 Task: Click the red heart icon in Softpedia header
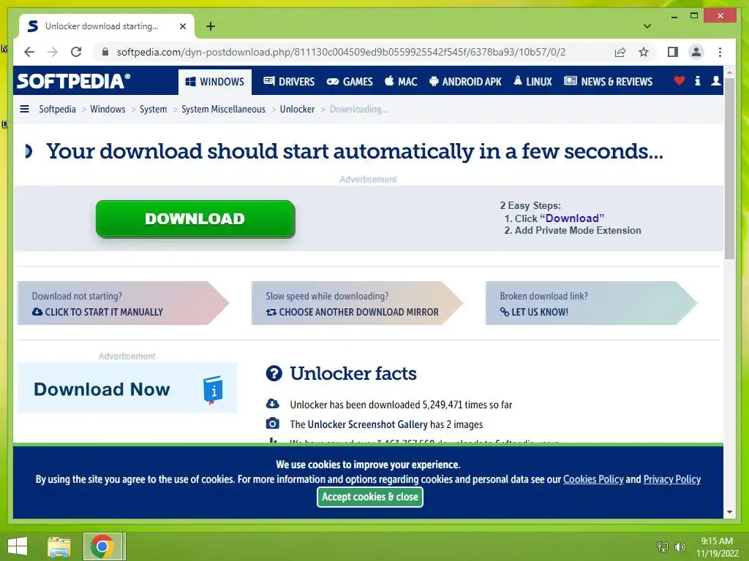click(x=679, y=80)
